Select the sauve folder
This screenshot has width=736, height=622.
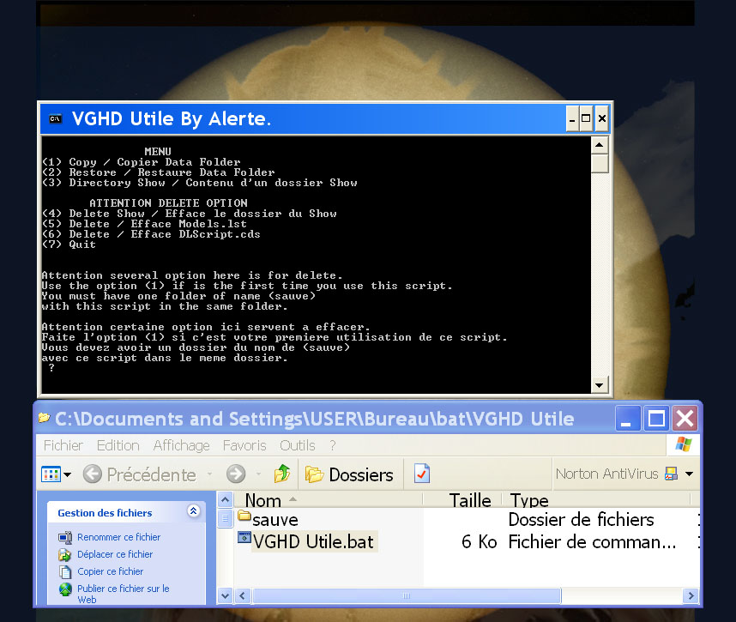tap(274, 520)
